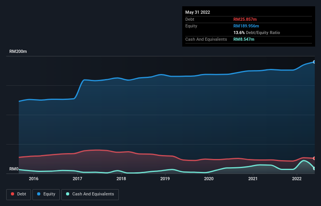
Task: Click the 2018 x-axis label
Action: pyautogui.click(x=121, y=179)
